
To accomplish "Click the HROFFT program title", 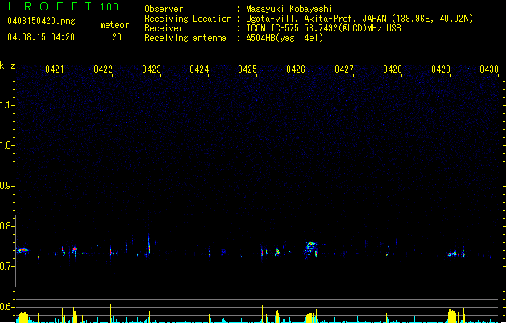I will 50,6.
